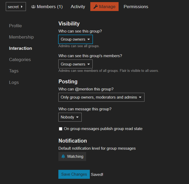Viewport: 189px width, 184px height.
Task: Go to the Profile section
Action: click(x=15, y=26)
